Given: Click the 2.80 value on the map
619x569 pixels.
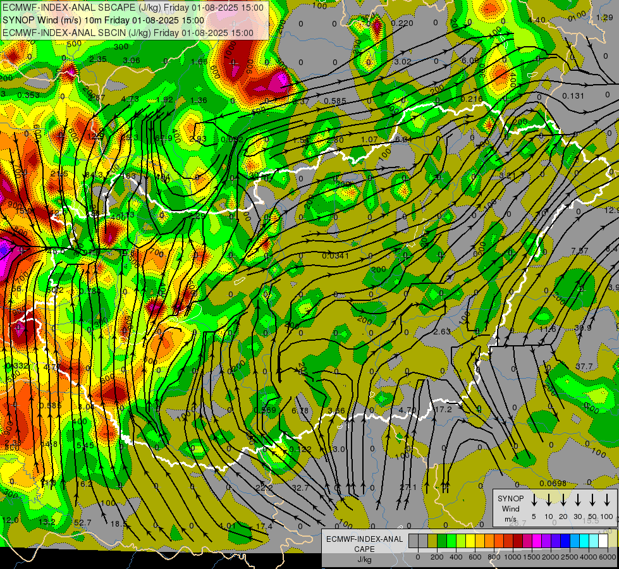Looking at the screenshot, I should 335,140.
